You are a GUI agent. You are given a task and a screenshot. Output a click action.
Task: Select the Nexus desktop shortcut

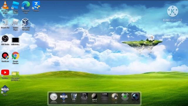(x=5, y=90)
